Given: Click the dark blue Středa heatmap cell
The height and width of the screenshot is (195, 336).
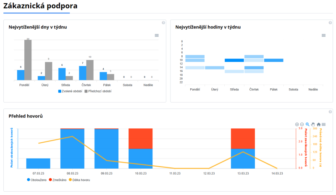Looking at the screenshot, I should [234, 60].
